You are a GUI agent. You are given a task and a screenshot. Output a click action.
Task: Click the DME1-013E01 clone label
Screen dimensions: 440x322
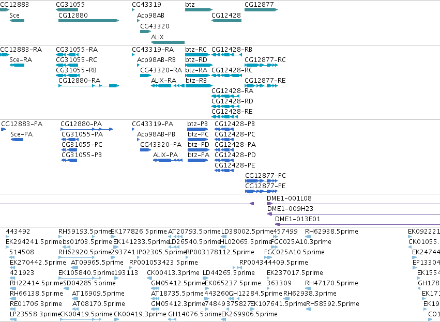pos(298,219)
